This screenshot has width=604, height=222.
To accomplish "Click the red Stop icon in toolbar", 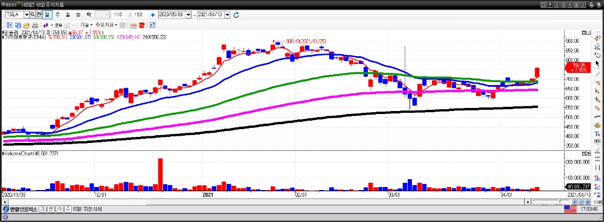I will coord(142,25).
